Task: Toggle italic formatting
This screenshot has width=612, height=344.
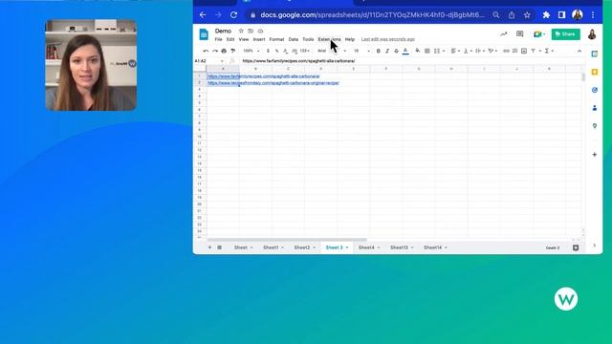Action: click(387, 51)
